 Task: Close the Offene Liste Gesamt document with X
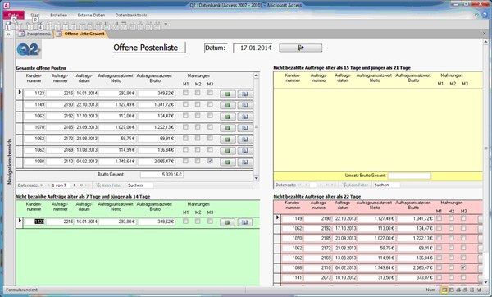pos(485,34)
